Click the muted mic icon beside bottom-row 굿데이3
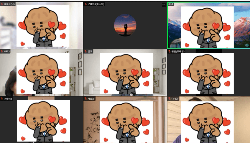Screen dimensions: 250x143 2,99
